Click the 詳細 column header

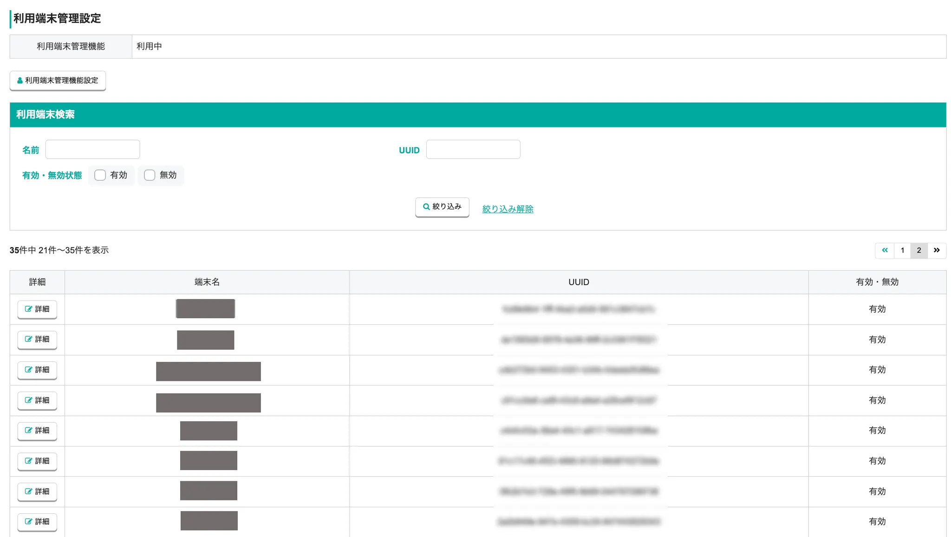click(x=37, y=282)
